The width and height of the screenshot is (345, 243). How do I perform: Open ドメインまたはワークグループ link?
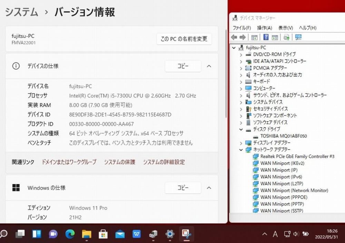(x=69, y=162)
